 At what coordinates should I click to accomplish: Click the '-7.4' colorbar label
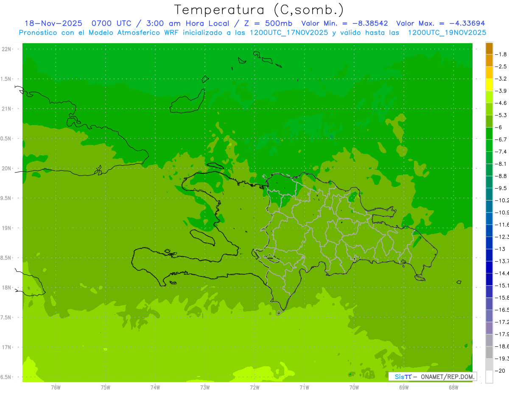click(x=501, y=152)
